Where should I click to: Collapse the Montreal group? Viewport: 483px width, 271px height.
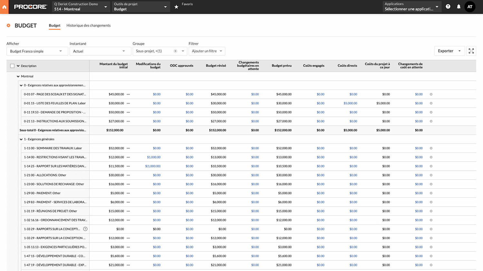18,77
